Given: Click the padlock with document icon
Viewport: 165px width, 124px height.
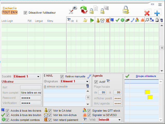Looking at the screenshot, I should 93,10.
